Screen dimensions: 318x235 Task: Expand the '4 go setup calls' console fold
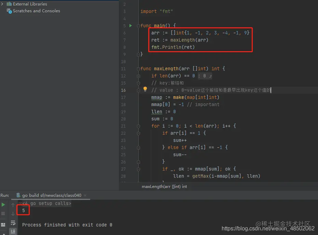coord(20,203)
